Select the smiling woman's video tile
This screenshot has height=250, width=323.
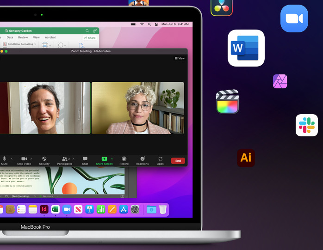(45, 108)
